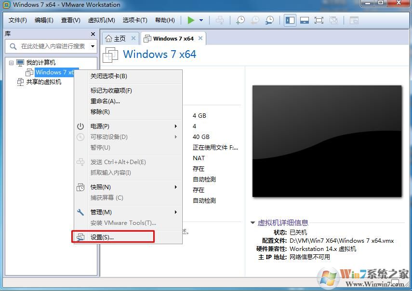Click the network adapter value NAT

point(199,158)
